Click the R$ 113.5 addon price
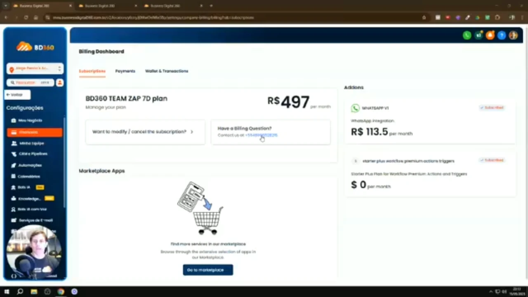This screenshot has width=528, height=297. (x=370, y=132)
